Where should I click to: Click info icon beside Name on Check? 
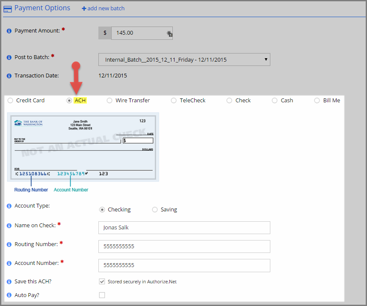click(9, 226)
